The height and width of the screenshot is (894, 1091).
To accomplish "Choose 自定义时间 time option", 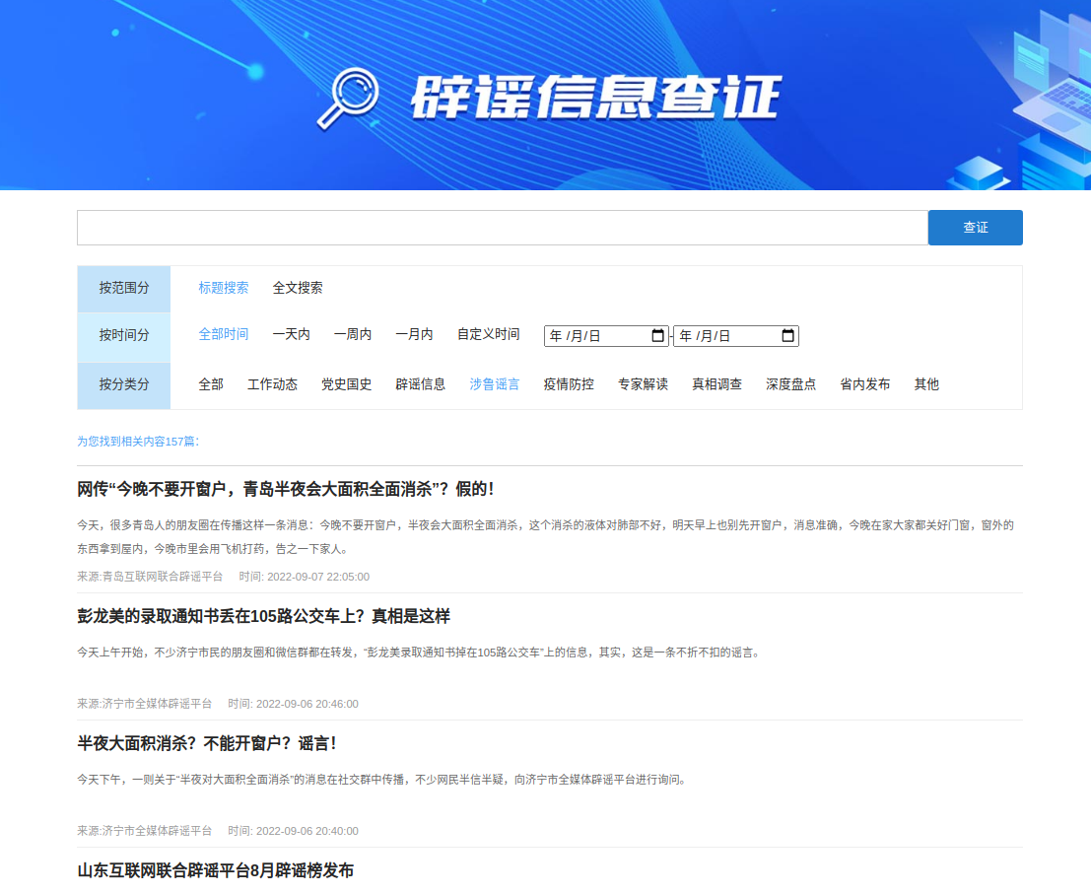I will (488, 334).
